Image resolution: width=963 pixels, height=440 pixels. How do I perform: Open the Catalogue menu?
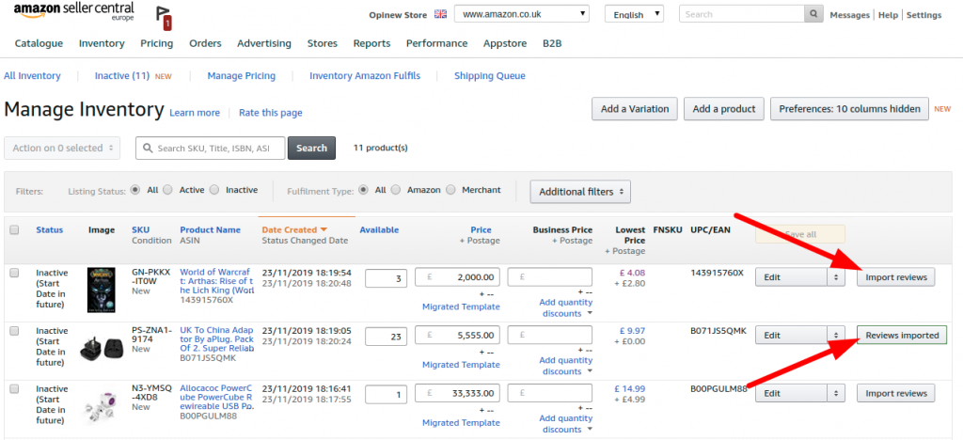click(39, 43)
